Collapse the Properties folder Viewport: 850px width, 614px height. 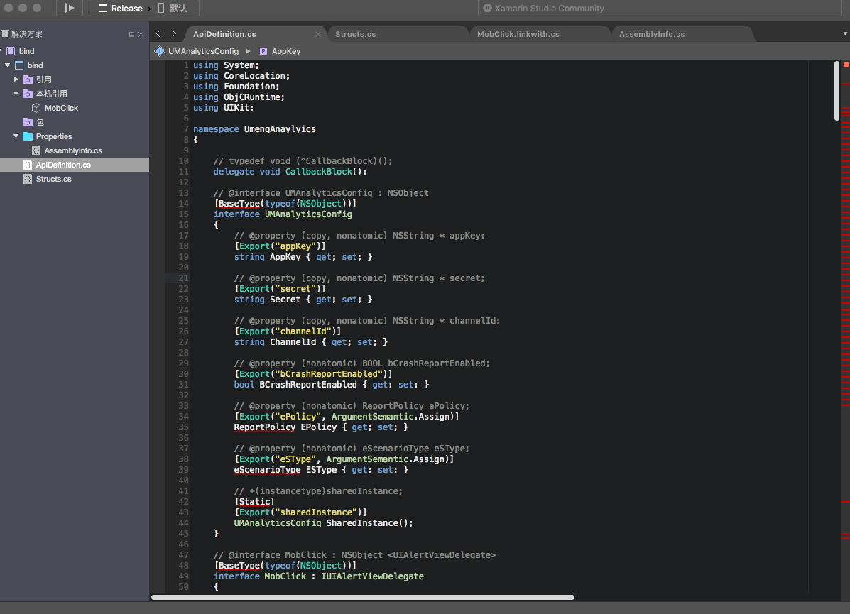pyautogui.click(x=16, y=136)
